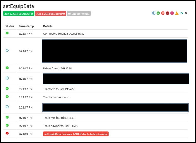Filter steps by green pass icon
The width and height of the screenshot is (196, 143).
tap(158, 13)
